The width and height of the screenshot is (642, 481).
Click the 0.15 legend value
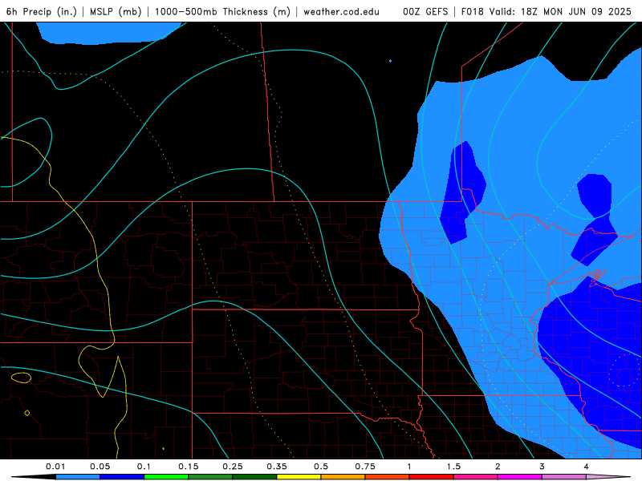coord(189,467)
